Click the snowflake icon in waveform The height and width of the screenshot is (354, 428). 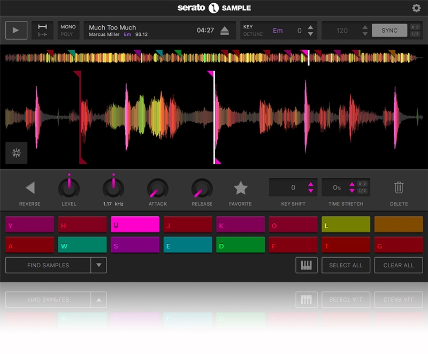tap(17, 153)
